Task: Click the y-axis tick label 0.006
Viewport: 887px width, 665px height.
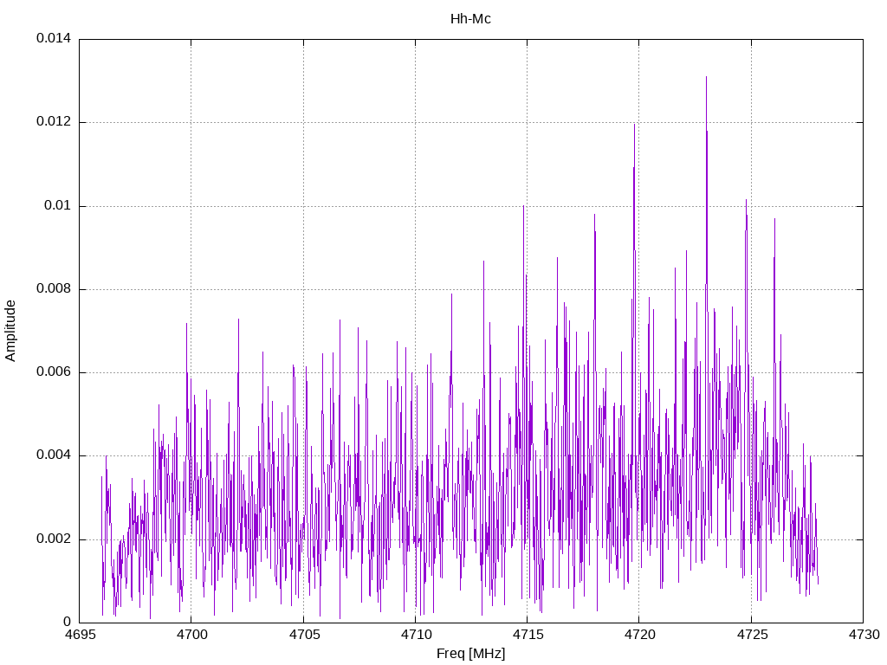Action: (54, 372)
